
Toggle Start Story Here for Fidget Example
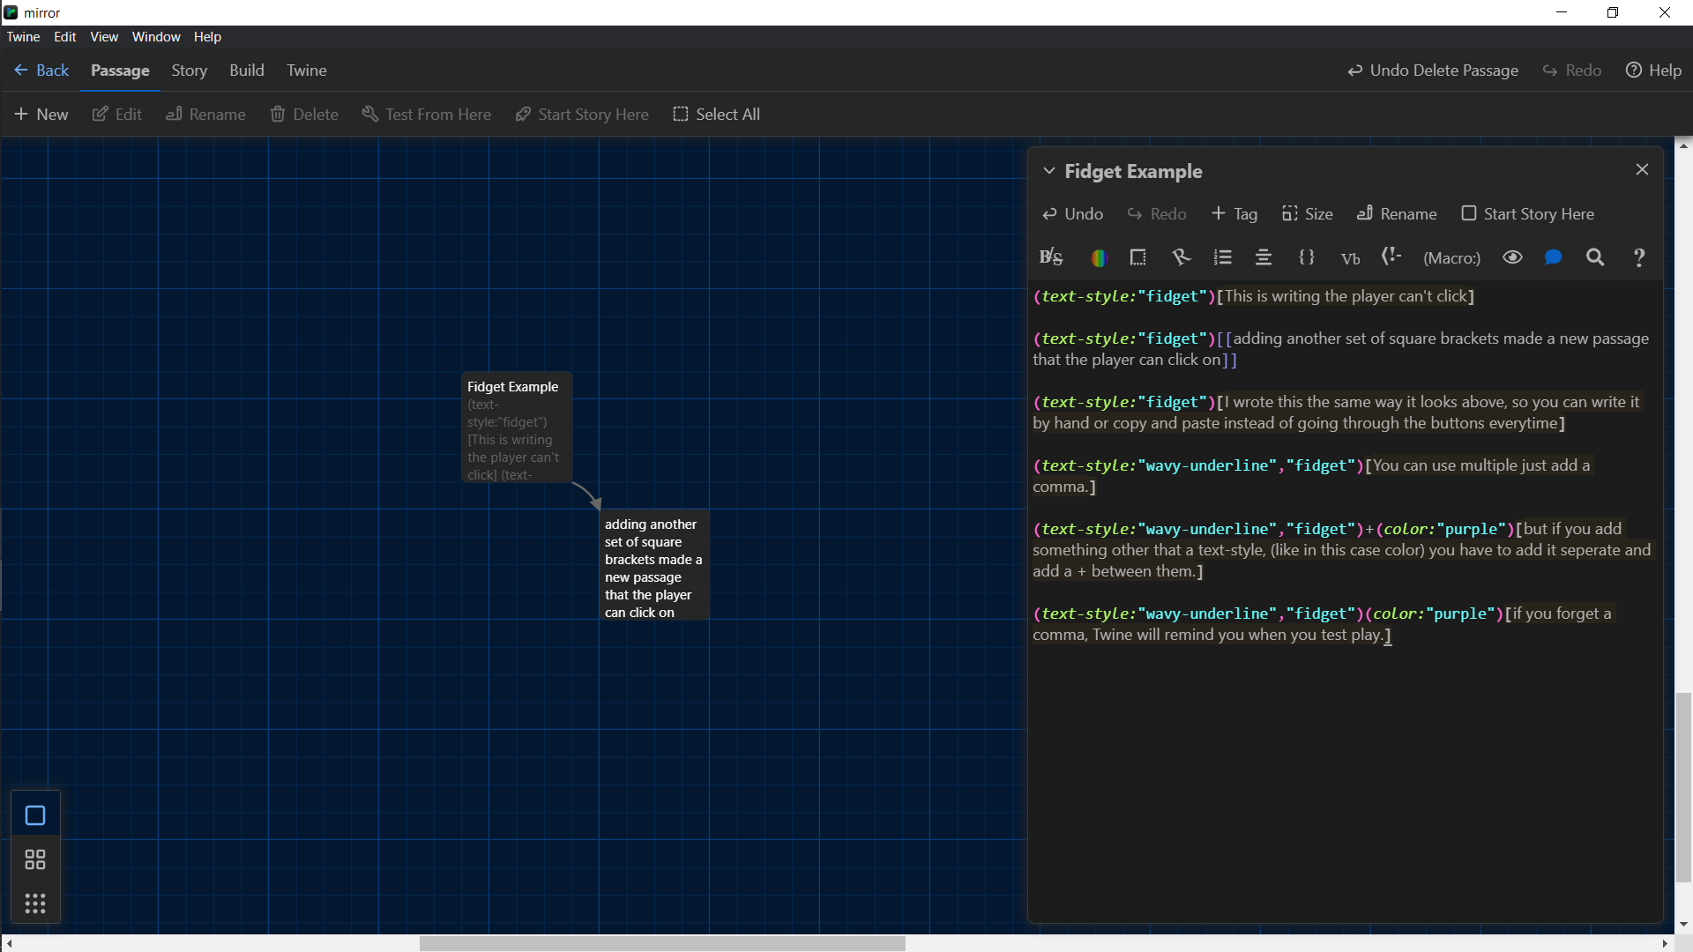coord(1528,213)
